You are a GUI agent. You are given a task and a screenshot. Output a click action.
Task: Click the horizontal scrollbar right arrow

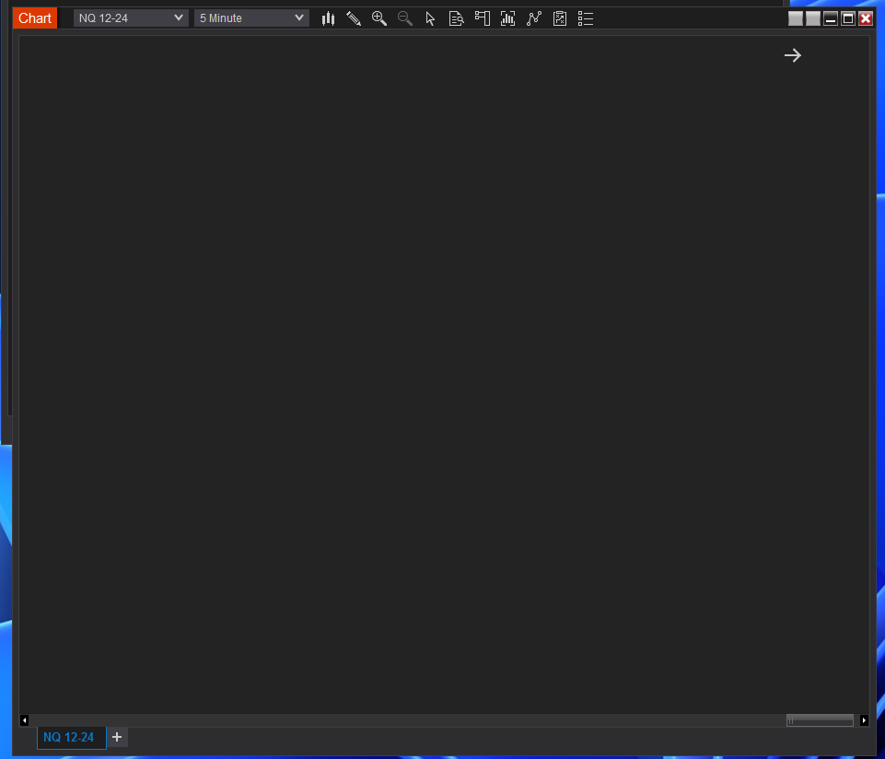click(x=864, y=720)
